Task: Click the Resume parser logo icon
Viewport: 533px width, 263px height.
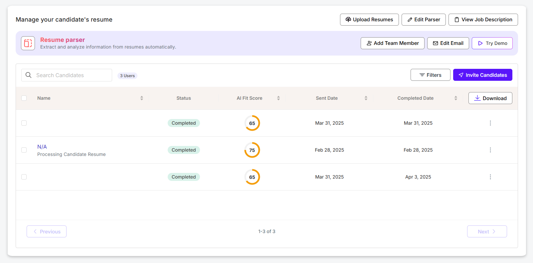Action: (28, 43)
